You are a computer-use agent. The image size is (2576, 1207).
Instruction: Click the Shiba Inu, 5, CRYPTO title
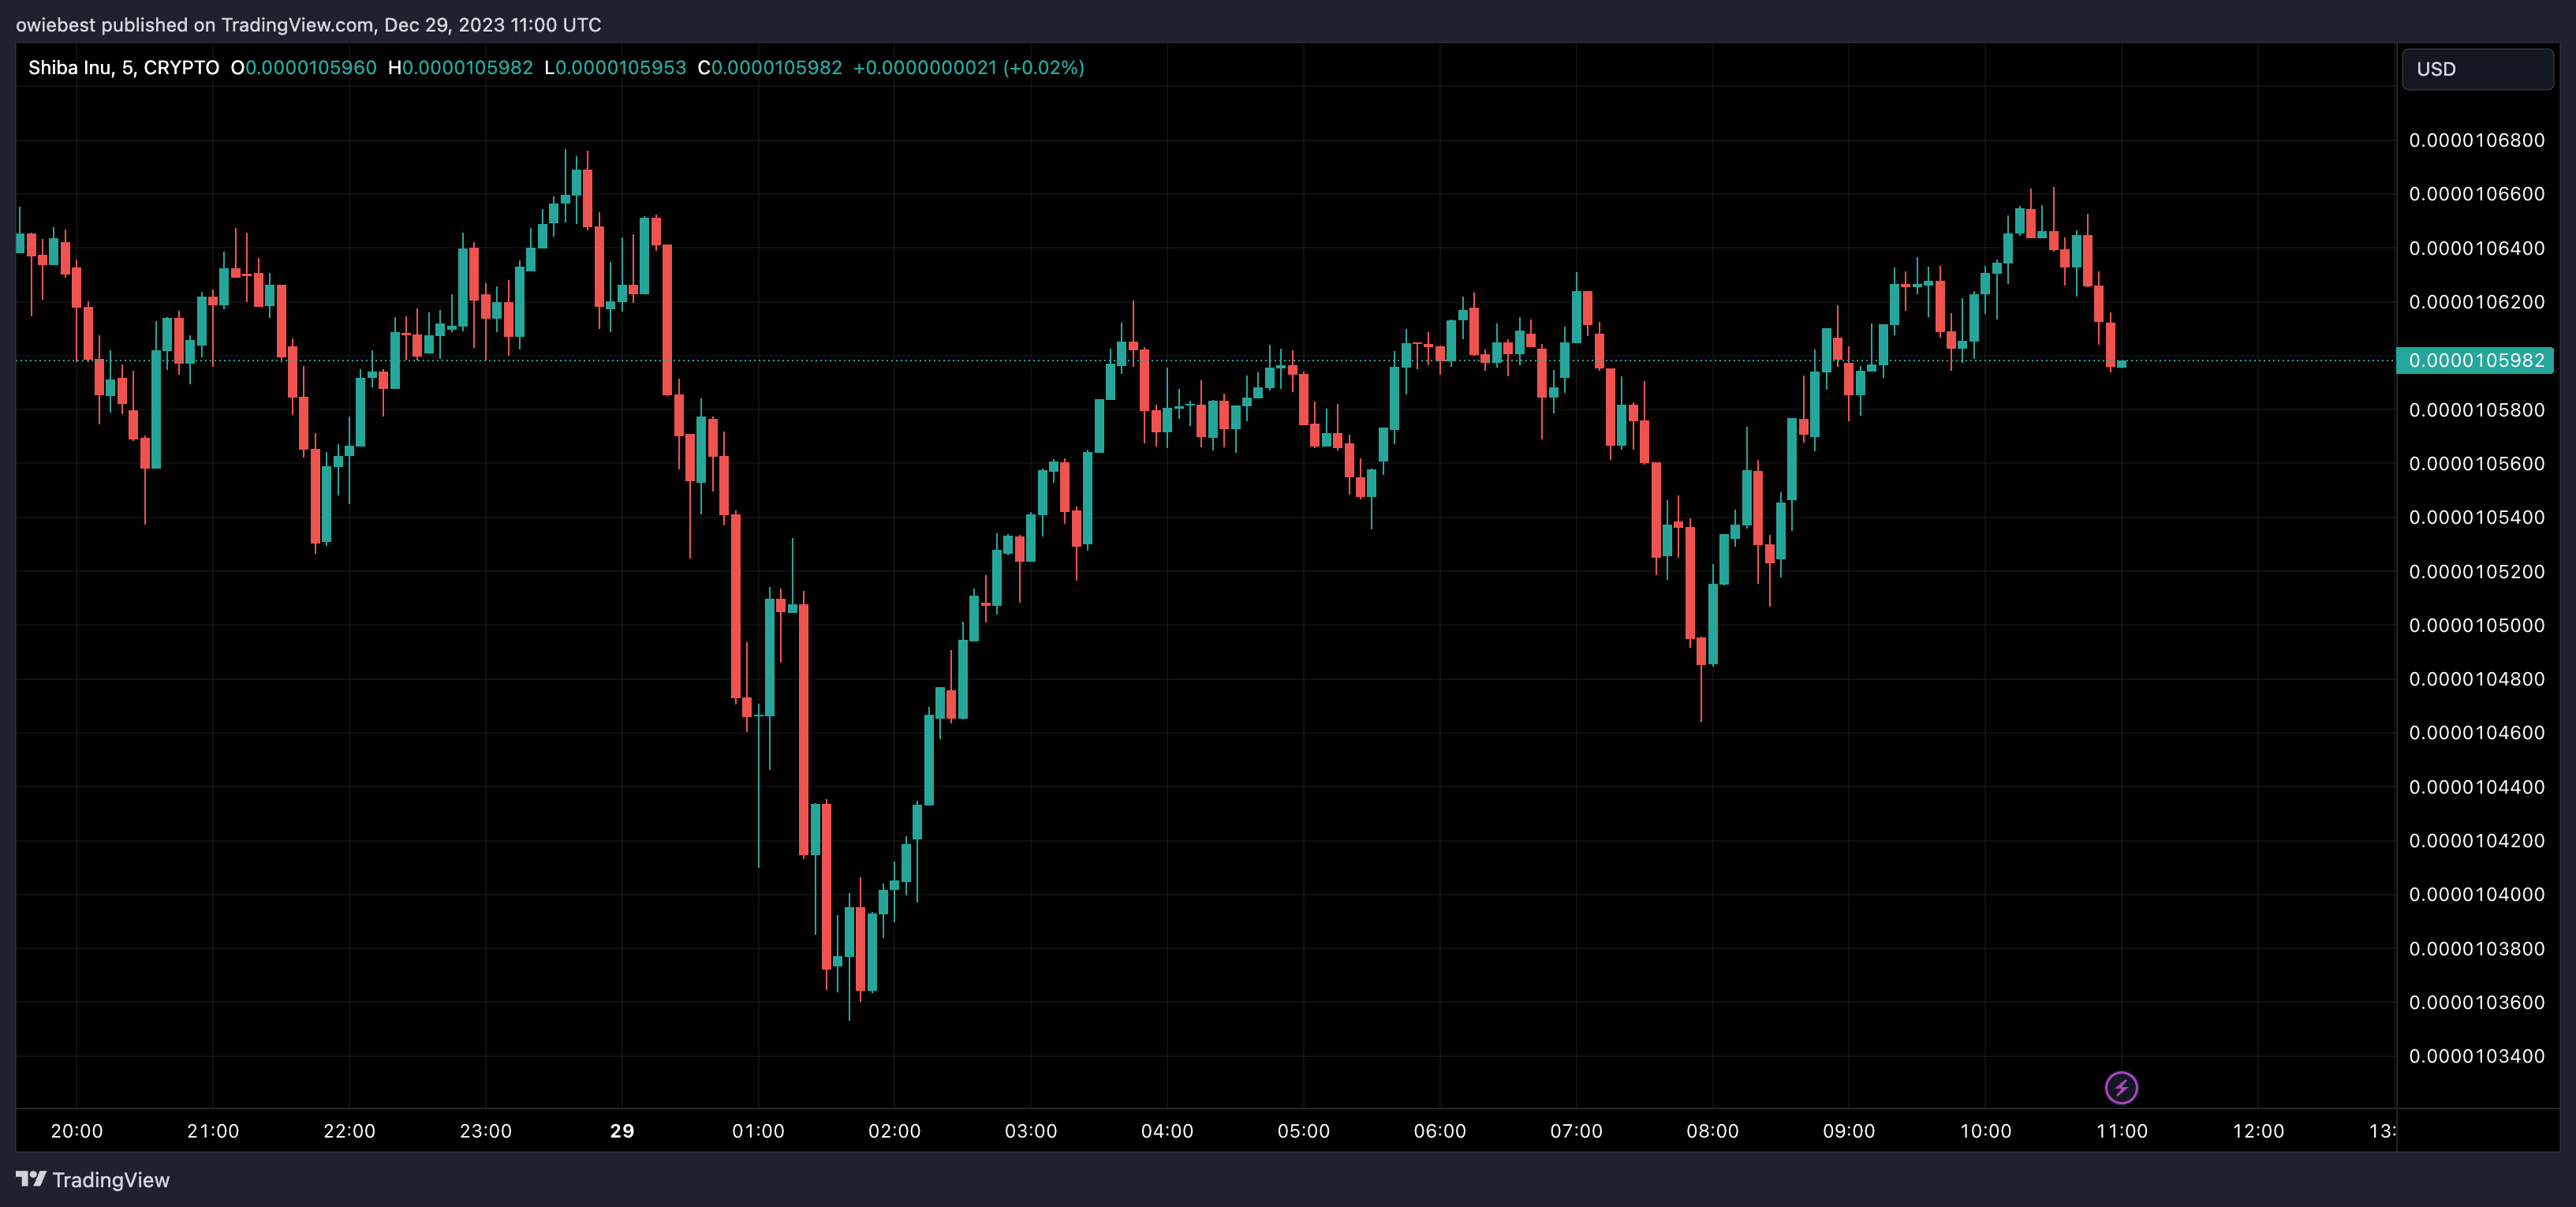pos(123,67)
